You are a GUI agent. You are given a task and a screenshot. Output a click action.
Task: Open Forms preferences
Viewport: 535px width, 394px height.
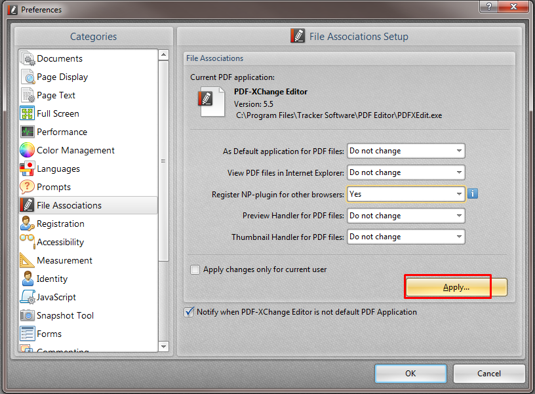click(88, 334)
